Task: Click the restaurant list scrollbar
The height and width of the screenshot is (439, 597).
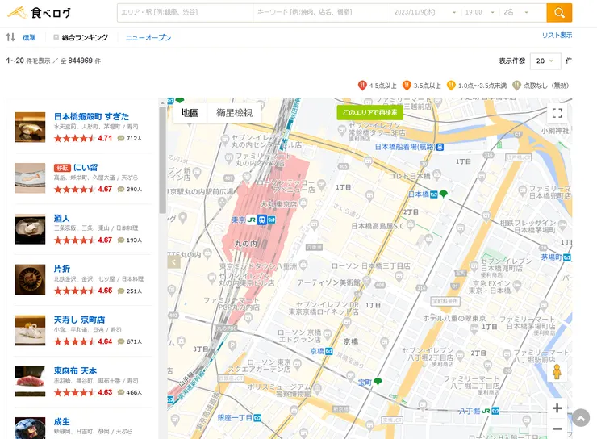Action: coord(163,160)
